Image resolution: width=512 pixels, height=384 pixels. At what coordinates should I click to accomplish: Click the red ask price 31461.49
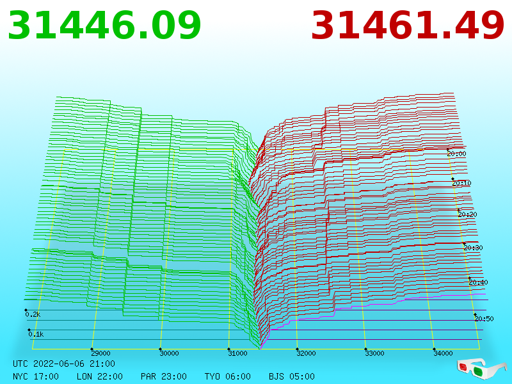[408, 25]
